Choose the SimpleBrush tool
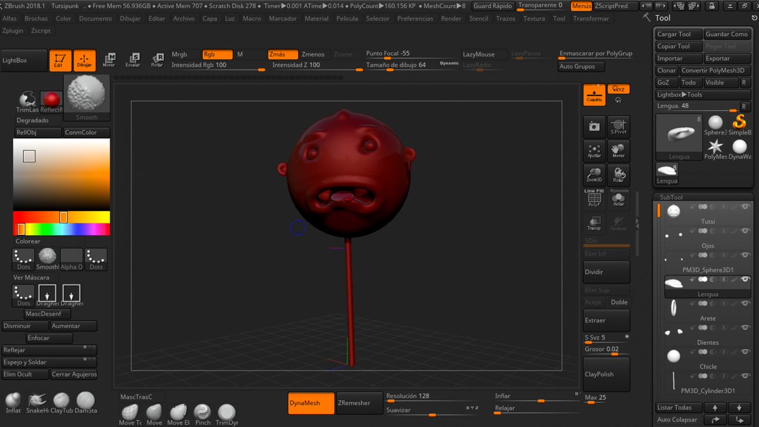This screenshot has width=759, height=427. (739, 125)
